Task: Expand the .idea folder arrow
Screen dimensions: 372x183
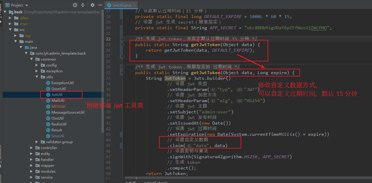Action: tap(10, 18)
